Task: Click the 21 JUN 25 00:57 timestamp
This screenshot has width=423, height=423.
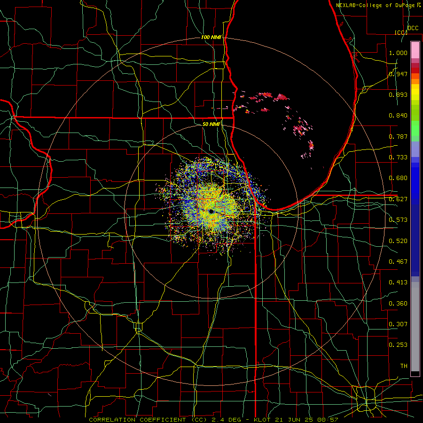Action: pos(306,420)
